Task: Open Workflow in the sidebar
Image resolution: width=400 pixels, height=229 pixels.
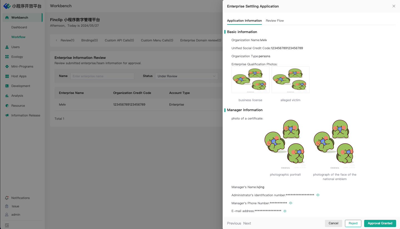Action: coord(18,37)
